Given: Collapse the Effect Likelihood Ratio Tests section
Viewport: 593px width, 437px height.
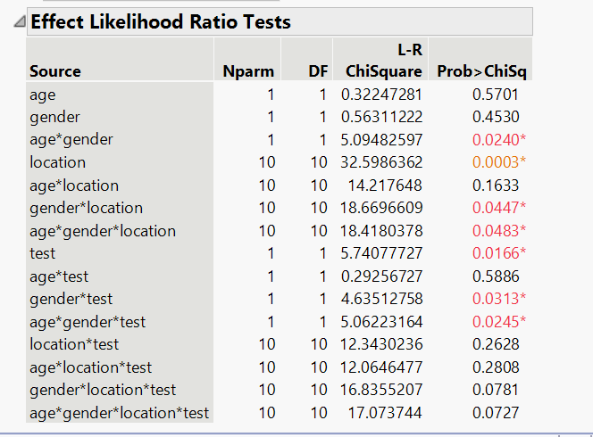Looking at the screenshot, I should tap(19, 22).
